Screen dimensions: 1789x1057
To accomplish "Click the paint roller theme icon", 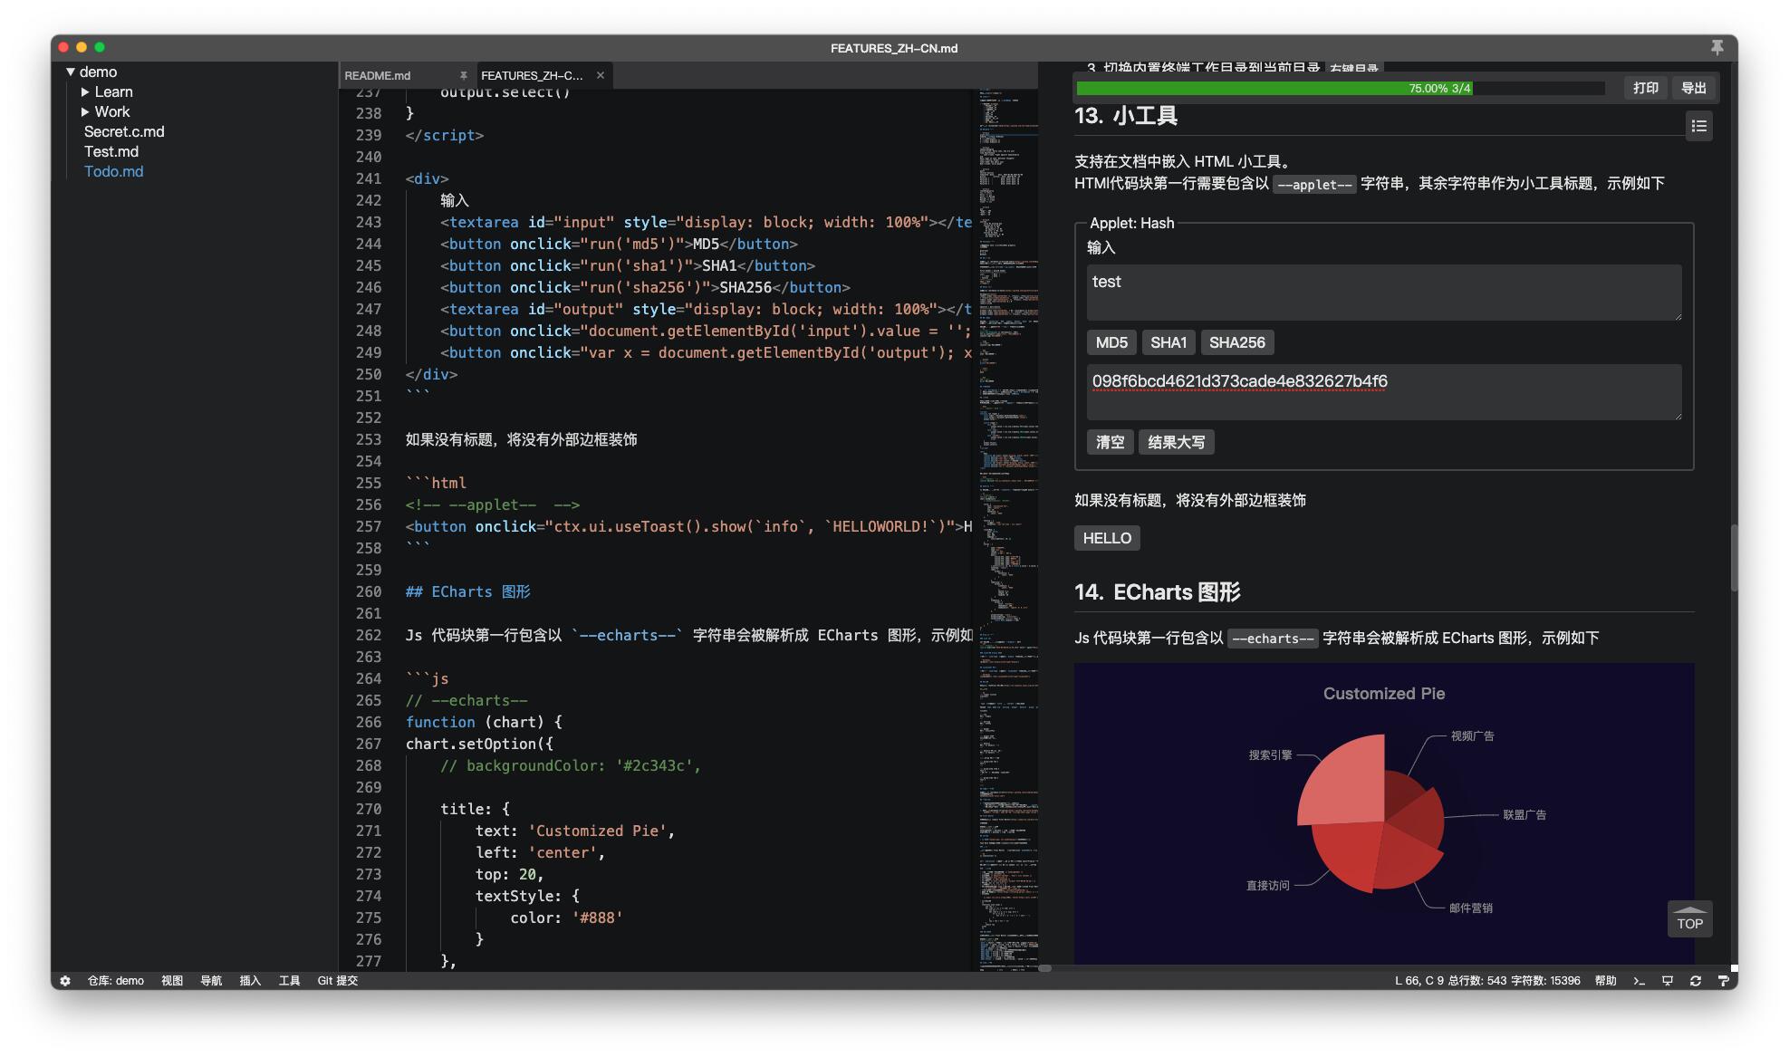I will click(1723, 981).
